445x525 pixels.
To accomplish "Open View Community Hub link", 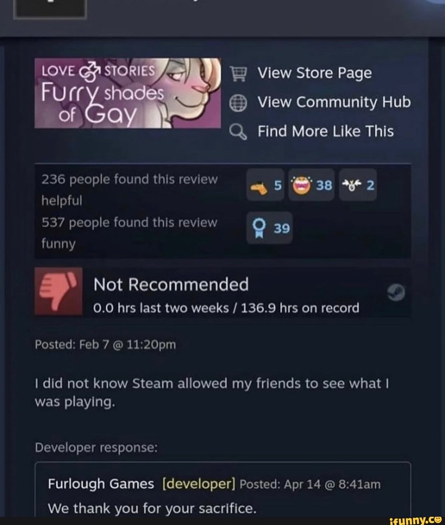I will point(334,102).
